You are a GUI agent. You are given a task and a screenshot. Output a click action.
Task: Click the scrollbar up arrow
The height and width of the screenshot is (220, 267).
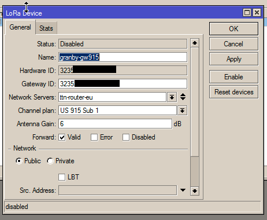(x=195, y=43)
